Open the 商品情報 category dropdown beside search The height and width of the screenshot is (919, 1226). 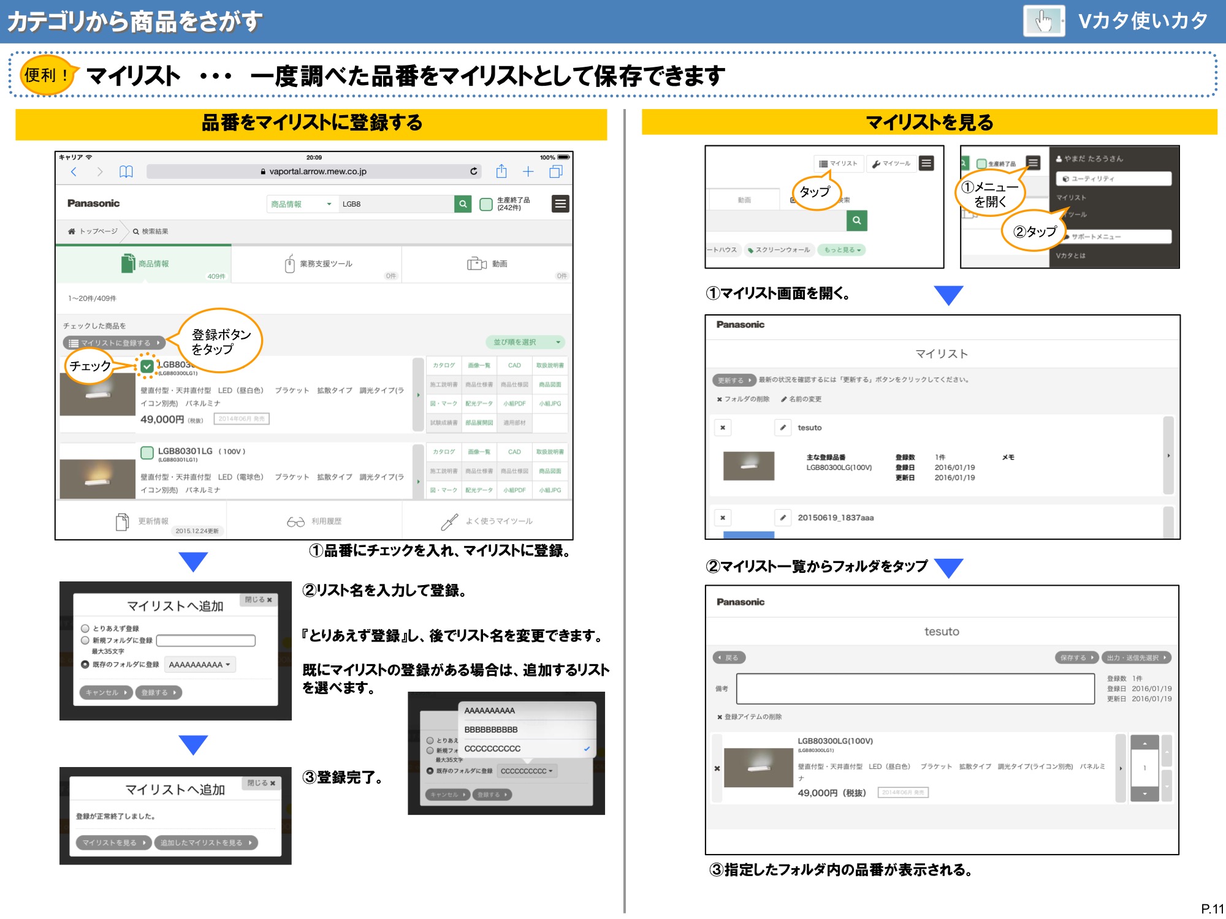pos(302,204)
